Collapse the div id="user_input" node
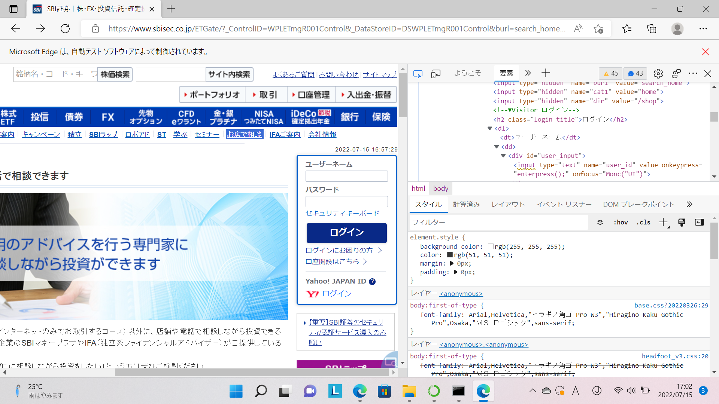 [503, 156]
